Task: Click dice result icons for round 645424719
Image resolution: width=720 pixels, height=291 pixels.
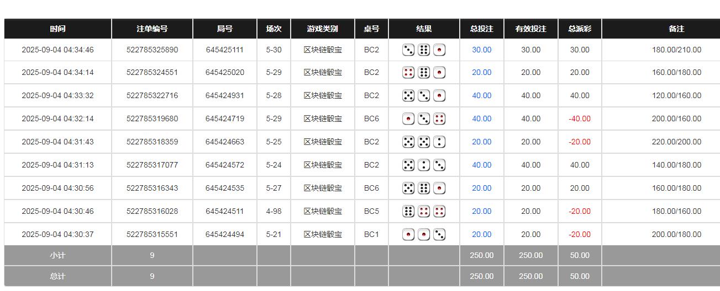Action: click(x=424, y=118)
